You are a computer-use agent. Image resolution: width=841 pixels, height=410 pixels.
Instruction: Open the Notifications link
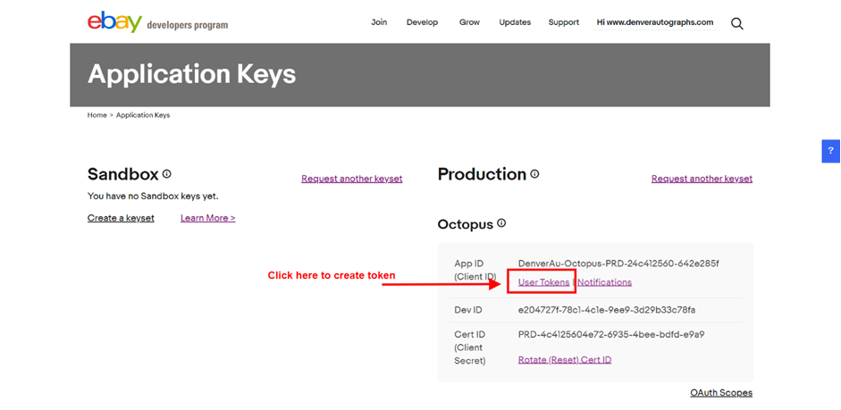point(605,282)
